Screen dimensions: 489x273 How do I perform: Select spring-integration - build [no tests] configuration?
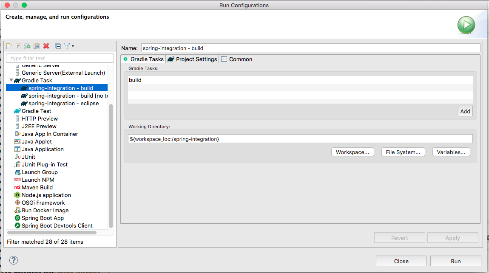coord(64,96)
